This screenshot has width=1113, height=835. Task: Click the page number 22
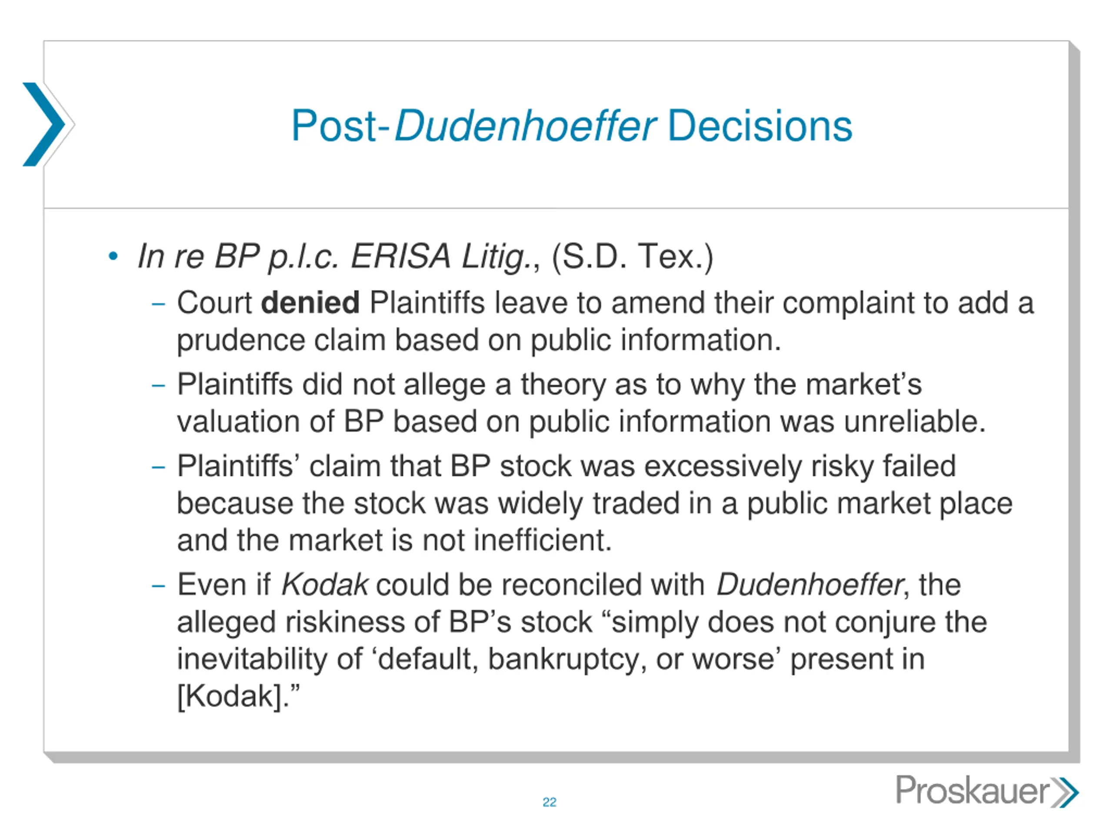pos(550,802)
